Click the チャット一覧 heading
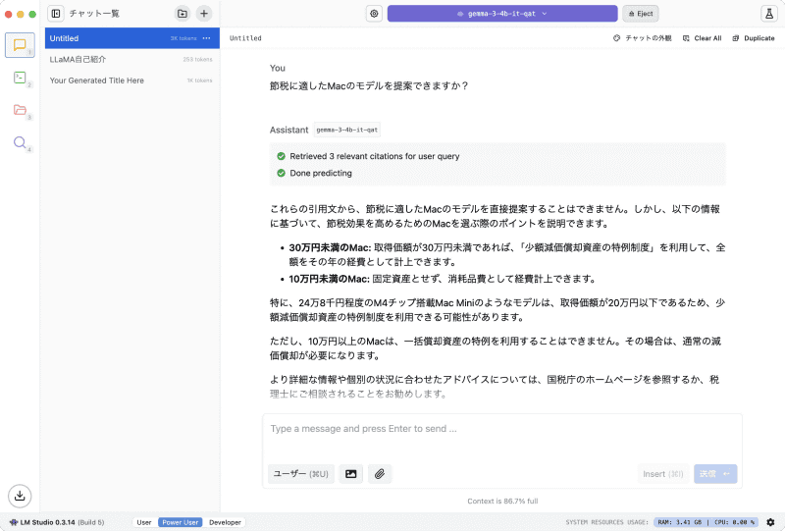 tap(94, 14)
